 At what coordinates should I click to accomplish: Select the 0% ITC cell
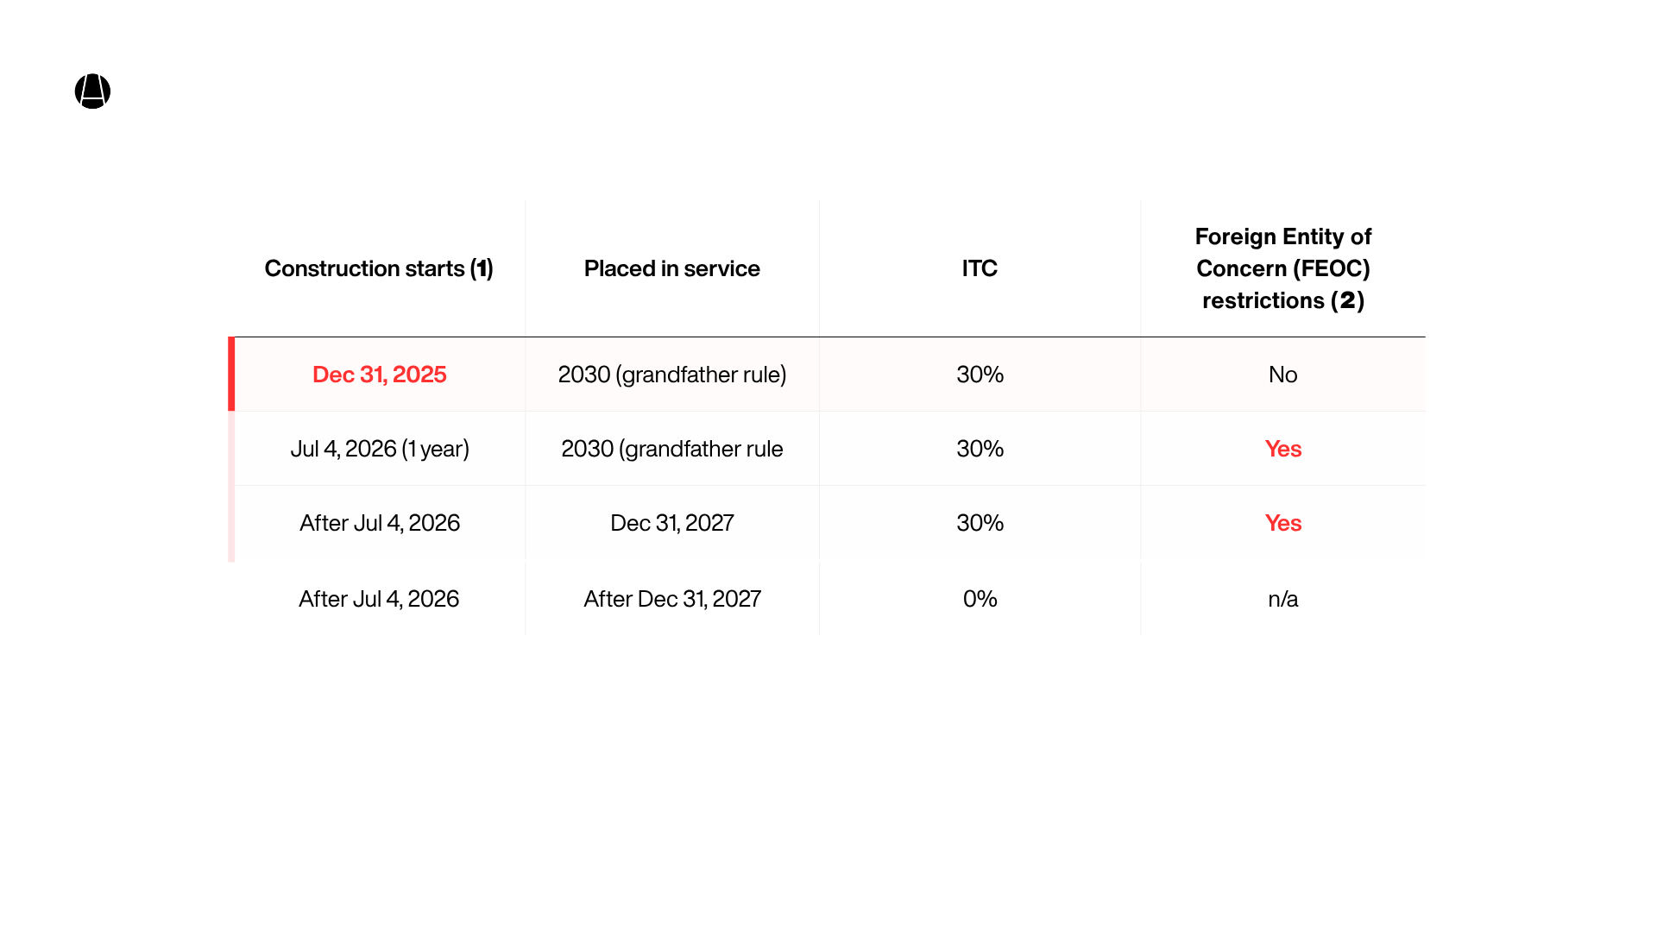(980, 599)
